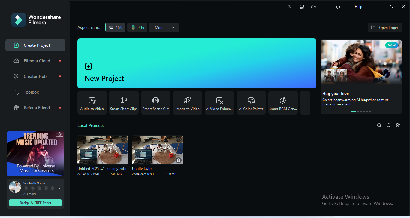Open the Toolbox sidebar item
Image resolution: width=410 pixels, height=218 pixels.
tap(35, 92)
